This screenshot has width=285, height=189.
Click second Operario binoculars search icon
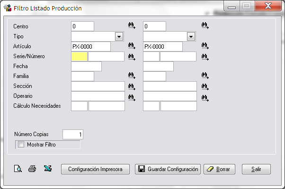205,98
